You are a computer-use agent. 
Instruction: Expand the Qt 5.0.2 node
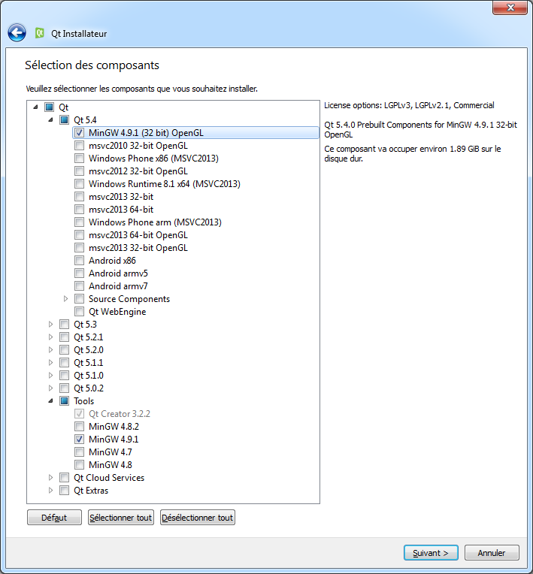(x=50, y=388)
